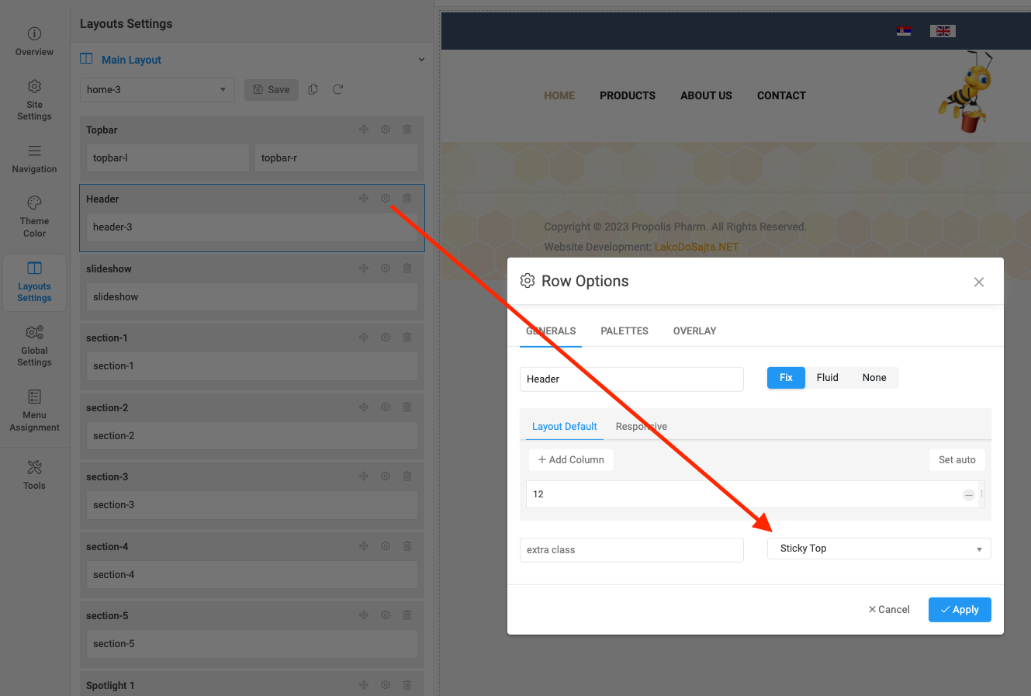Select the section-1 module position block
The image size is (1031, 696).
251,366
